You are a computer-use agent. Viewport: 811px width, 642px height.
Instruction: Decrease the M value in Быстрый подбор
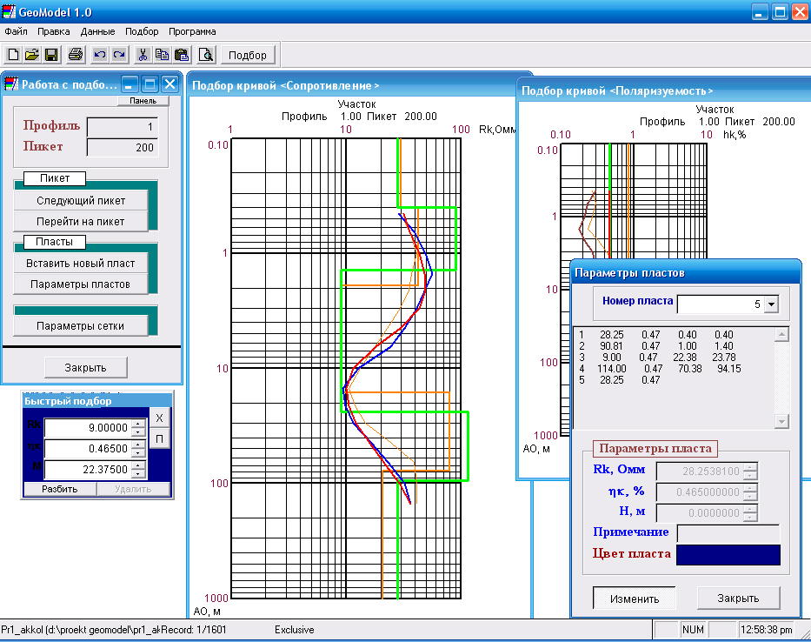pos(137,474)
